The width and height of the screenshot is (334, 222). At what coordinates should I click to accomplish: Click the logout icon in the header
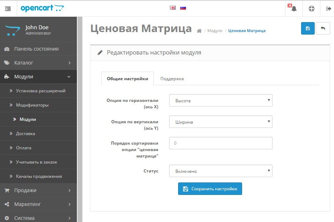pyautogui.click(x=328, y=9)
